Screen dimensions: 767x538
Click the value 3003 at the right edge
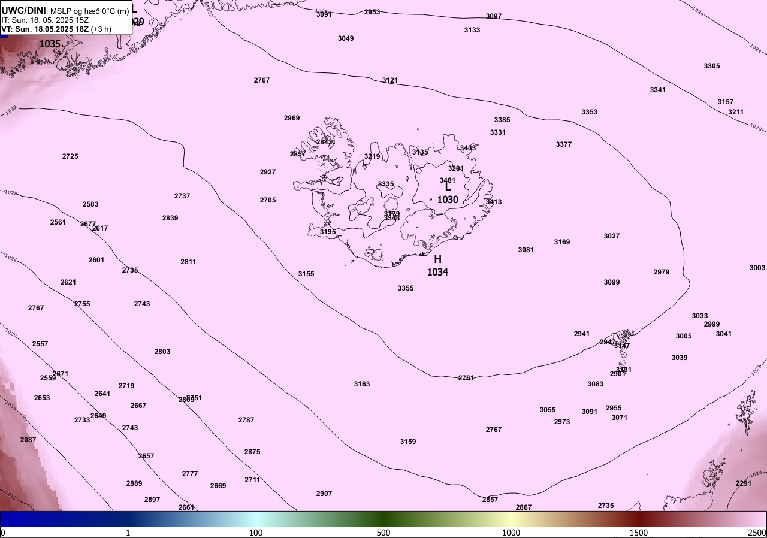(757, 268)
